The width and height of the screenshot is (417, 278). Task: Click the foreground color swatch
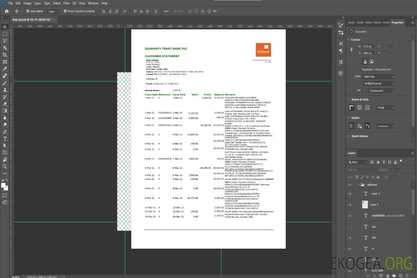tap(3, 185)
